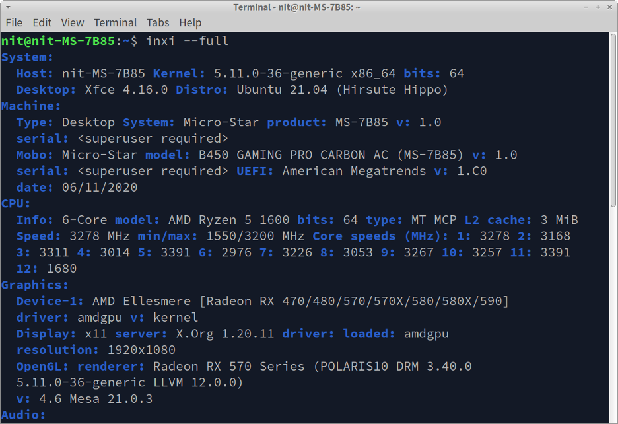This screenshot has height=424, width=618.
Task: Close the terminal window
Action: 609,7
